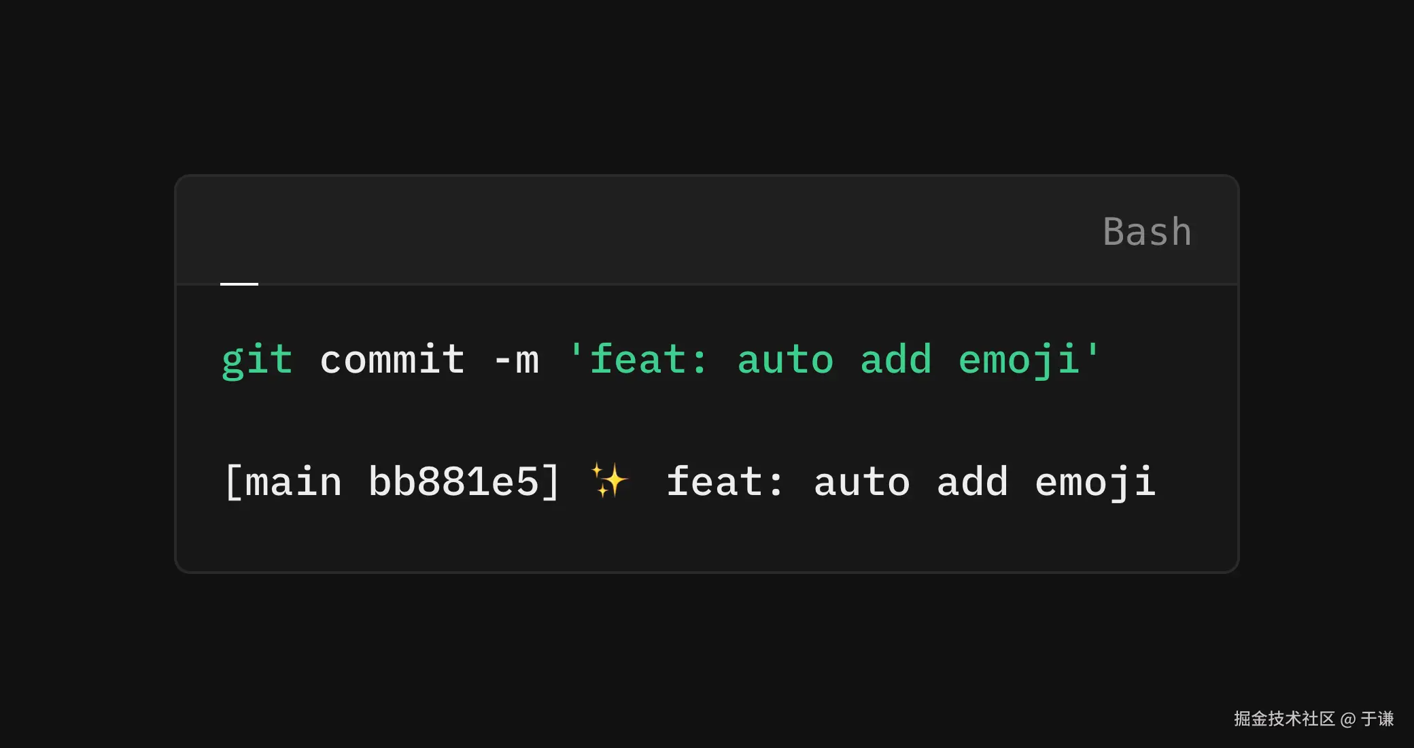
Task: Click green word auto in command
Action: click(x=785, y=360)
